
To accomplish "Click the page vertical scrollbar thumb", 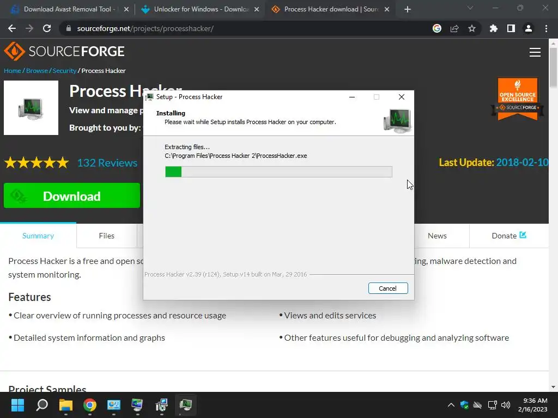I will point(553,67).
